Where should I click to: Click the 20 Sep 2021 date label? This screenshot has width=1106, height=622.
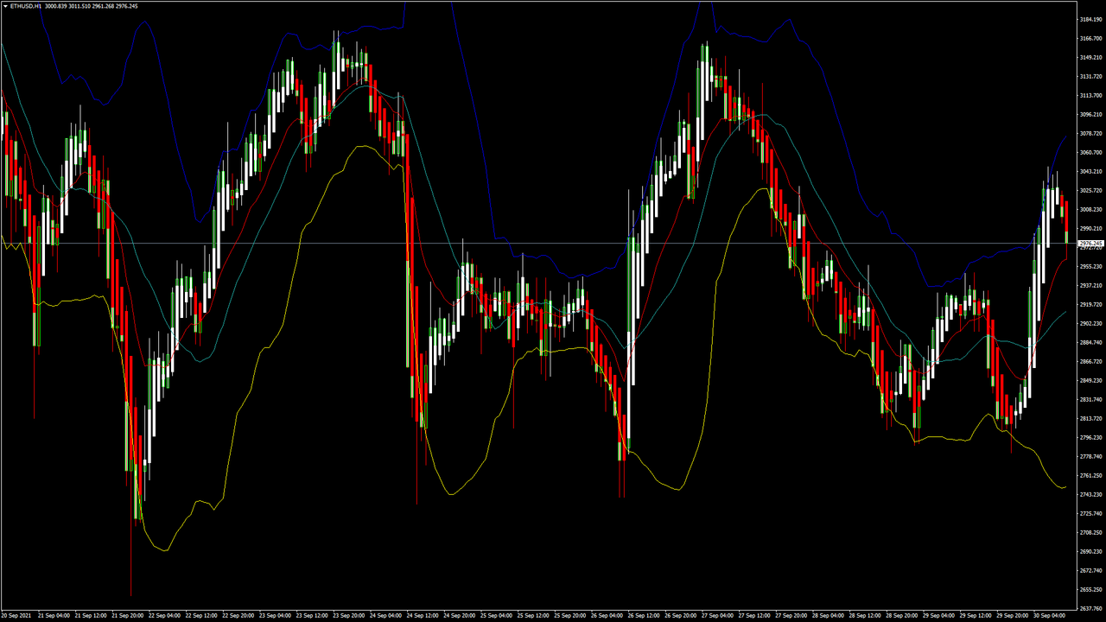[17, 616]
